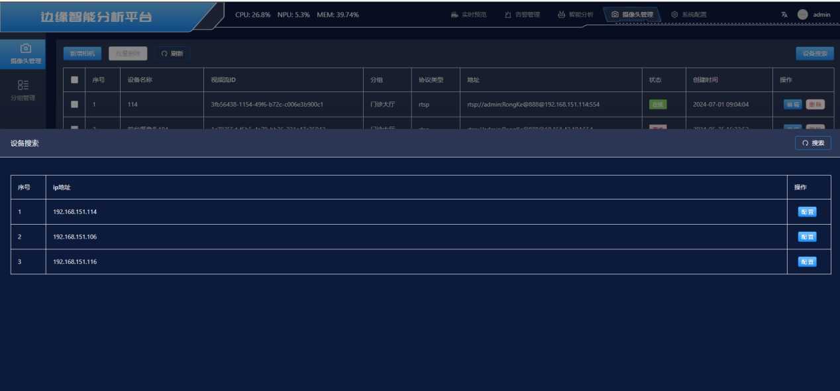Toggle the select-all checkbox in camera table header
The height and width of the screenshot is (391, 840).
coord(74,80)
